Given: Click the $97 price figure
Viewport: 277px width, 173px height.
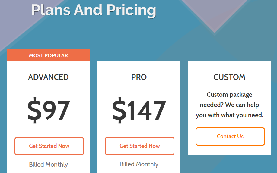Looking at the screenshot, I should (49, 110).
